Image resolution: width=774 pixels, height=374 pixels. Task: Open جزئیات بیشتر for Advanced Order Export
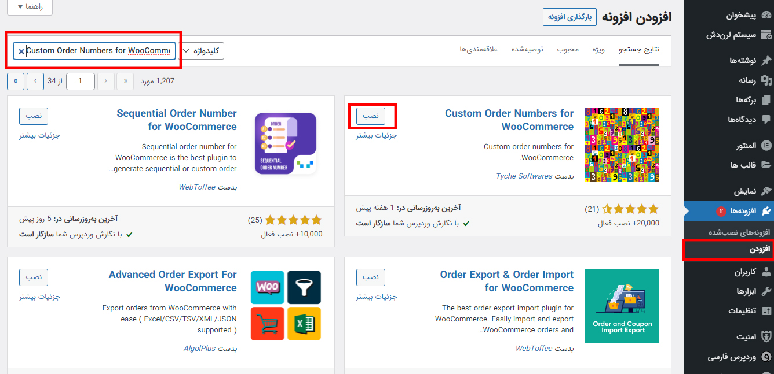tap(39, 297)
